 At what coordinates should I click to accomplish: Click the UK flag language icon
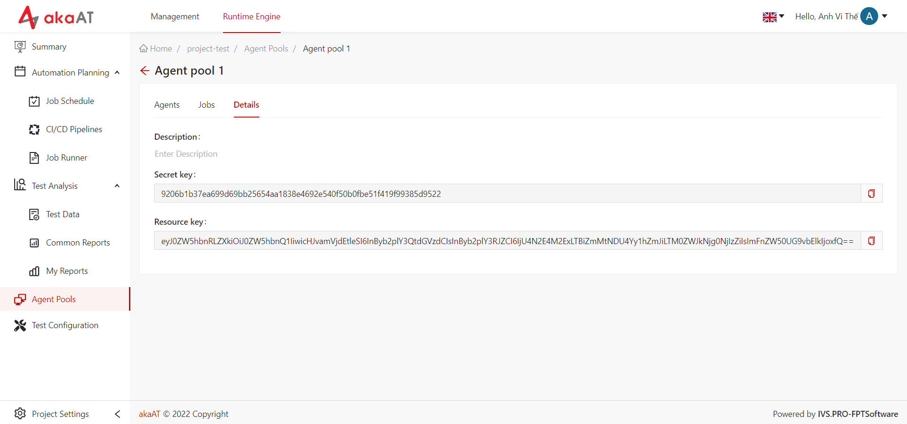pyautogui.click(x=770, y=17)
